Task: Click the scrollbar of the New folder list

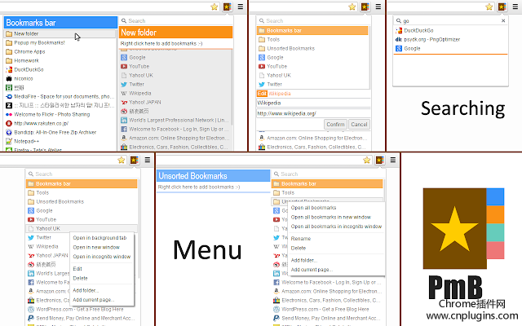Action: (231, 87)
